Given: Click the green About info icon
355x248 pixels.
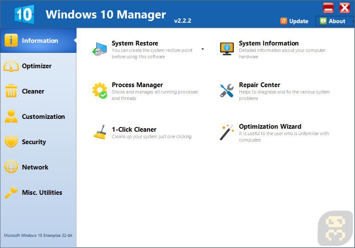Looking at the screenshot, I should click(323, 21).
